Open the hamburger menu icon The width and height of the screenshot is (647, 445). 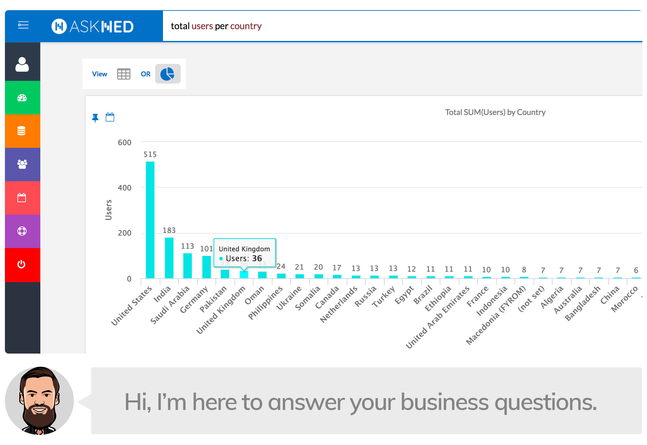23,25
